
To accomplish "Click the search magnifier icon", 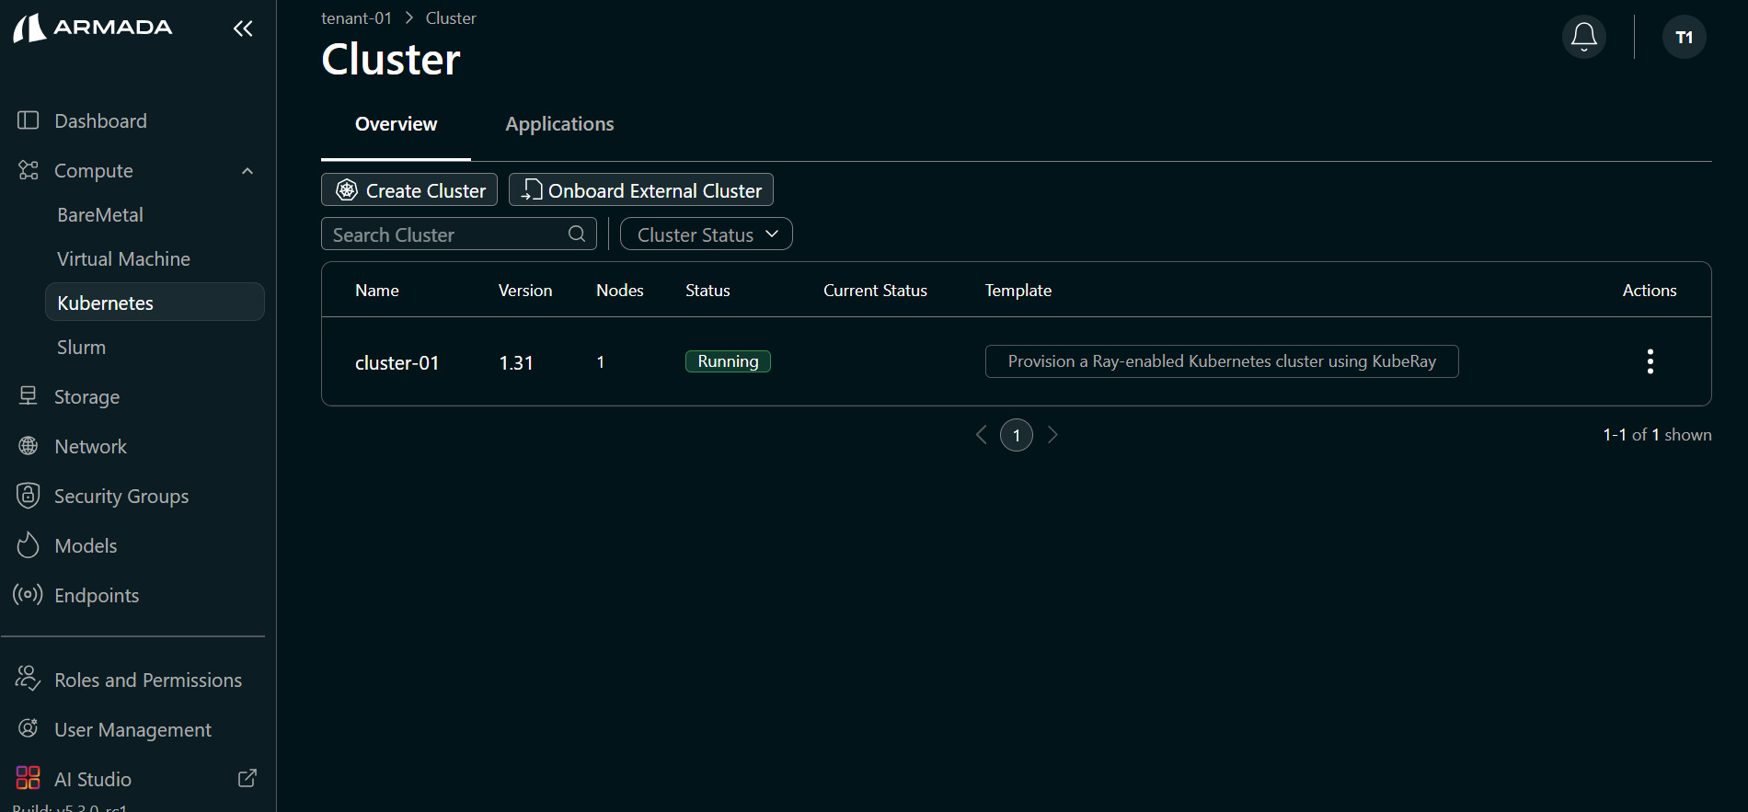I will (x=577, y=234).
